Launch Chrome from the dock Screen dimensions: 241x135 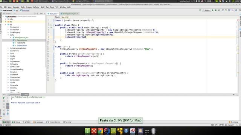101,131
